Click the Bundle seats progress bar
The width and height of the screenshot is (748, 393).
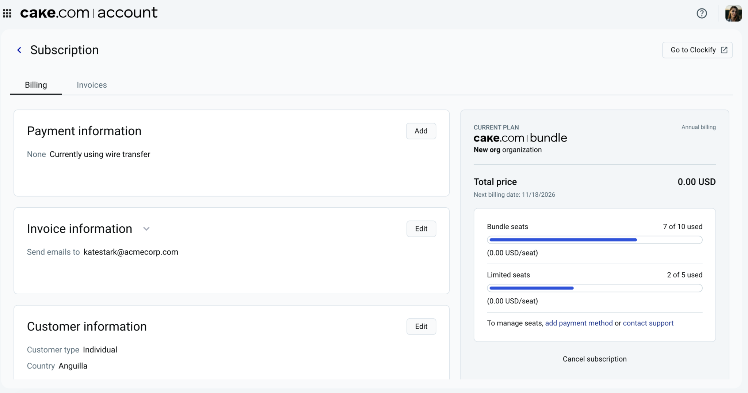(x=595, y=240)
